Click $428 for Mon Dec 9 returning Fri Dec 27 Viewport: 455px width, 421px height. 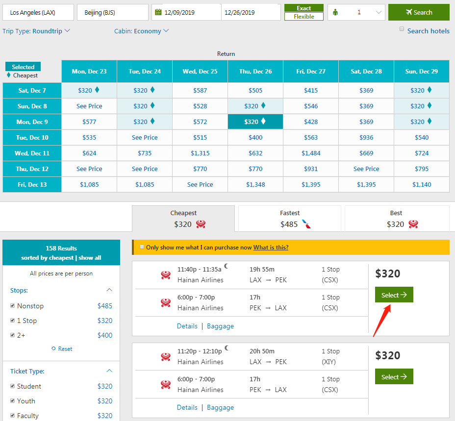[311, 122]
